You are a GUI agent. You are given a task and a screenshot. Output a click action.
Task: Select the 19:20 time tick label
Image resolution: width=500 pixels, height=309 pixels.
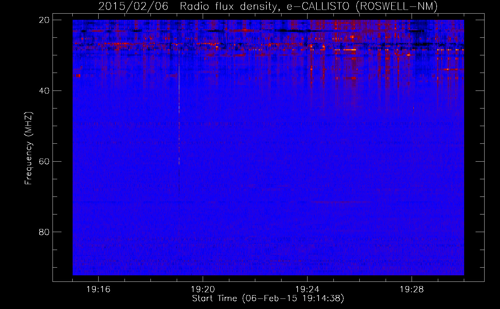pos(203,290)
